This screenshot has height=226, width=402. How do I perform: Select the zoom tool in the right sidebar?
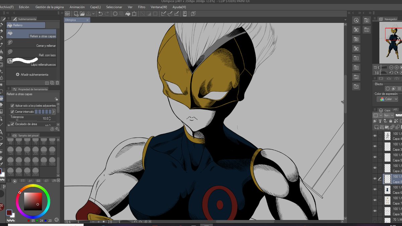[356, 20]
